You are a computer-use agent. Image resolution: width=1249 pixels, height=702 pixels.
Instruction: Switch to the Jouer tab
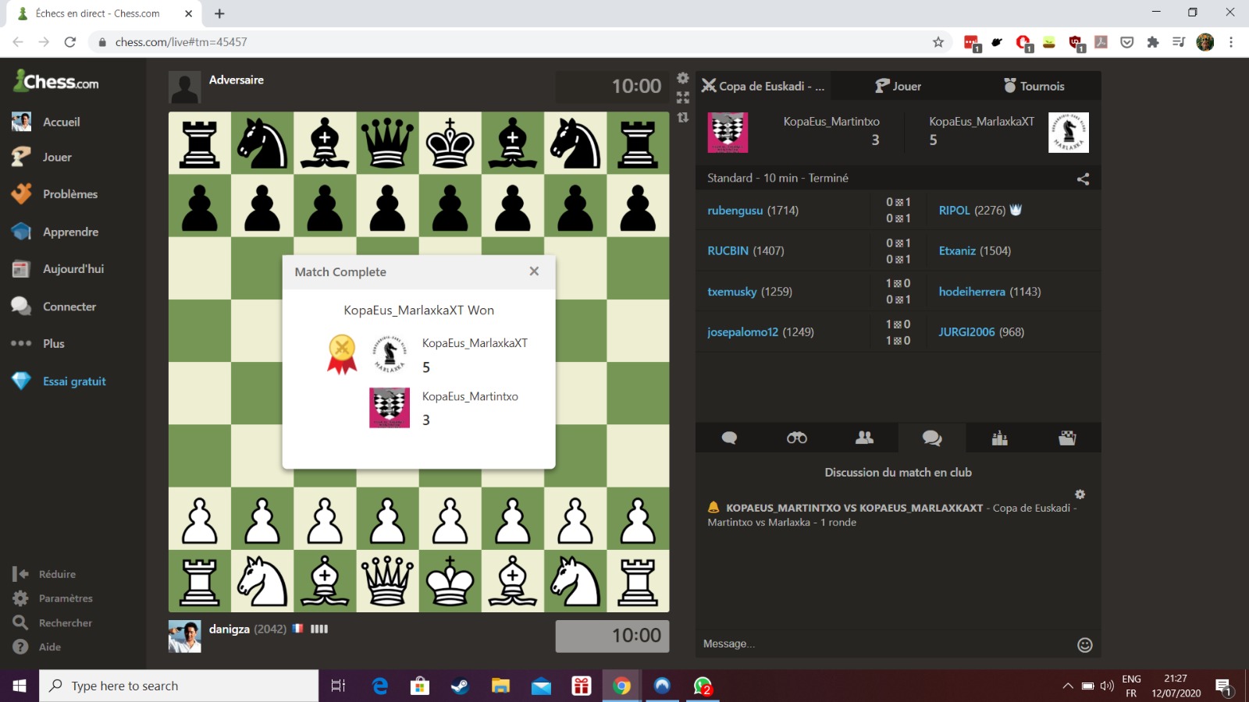point(898,86)
